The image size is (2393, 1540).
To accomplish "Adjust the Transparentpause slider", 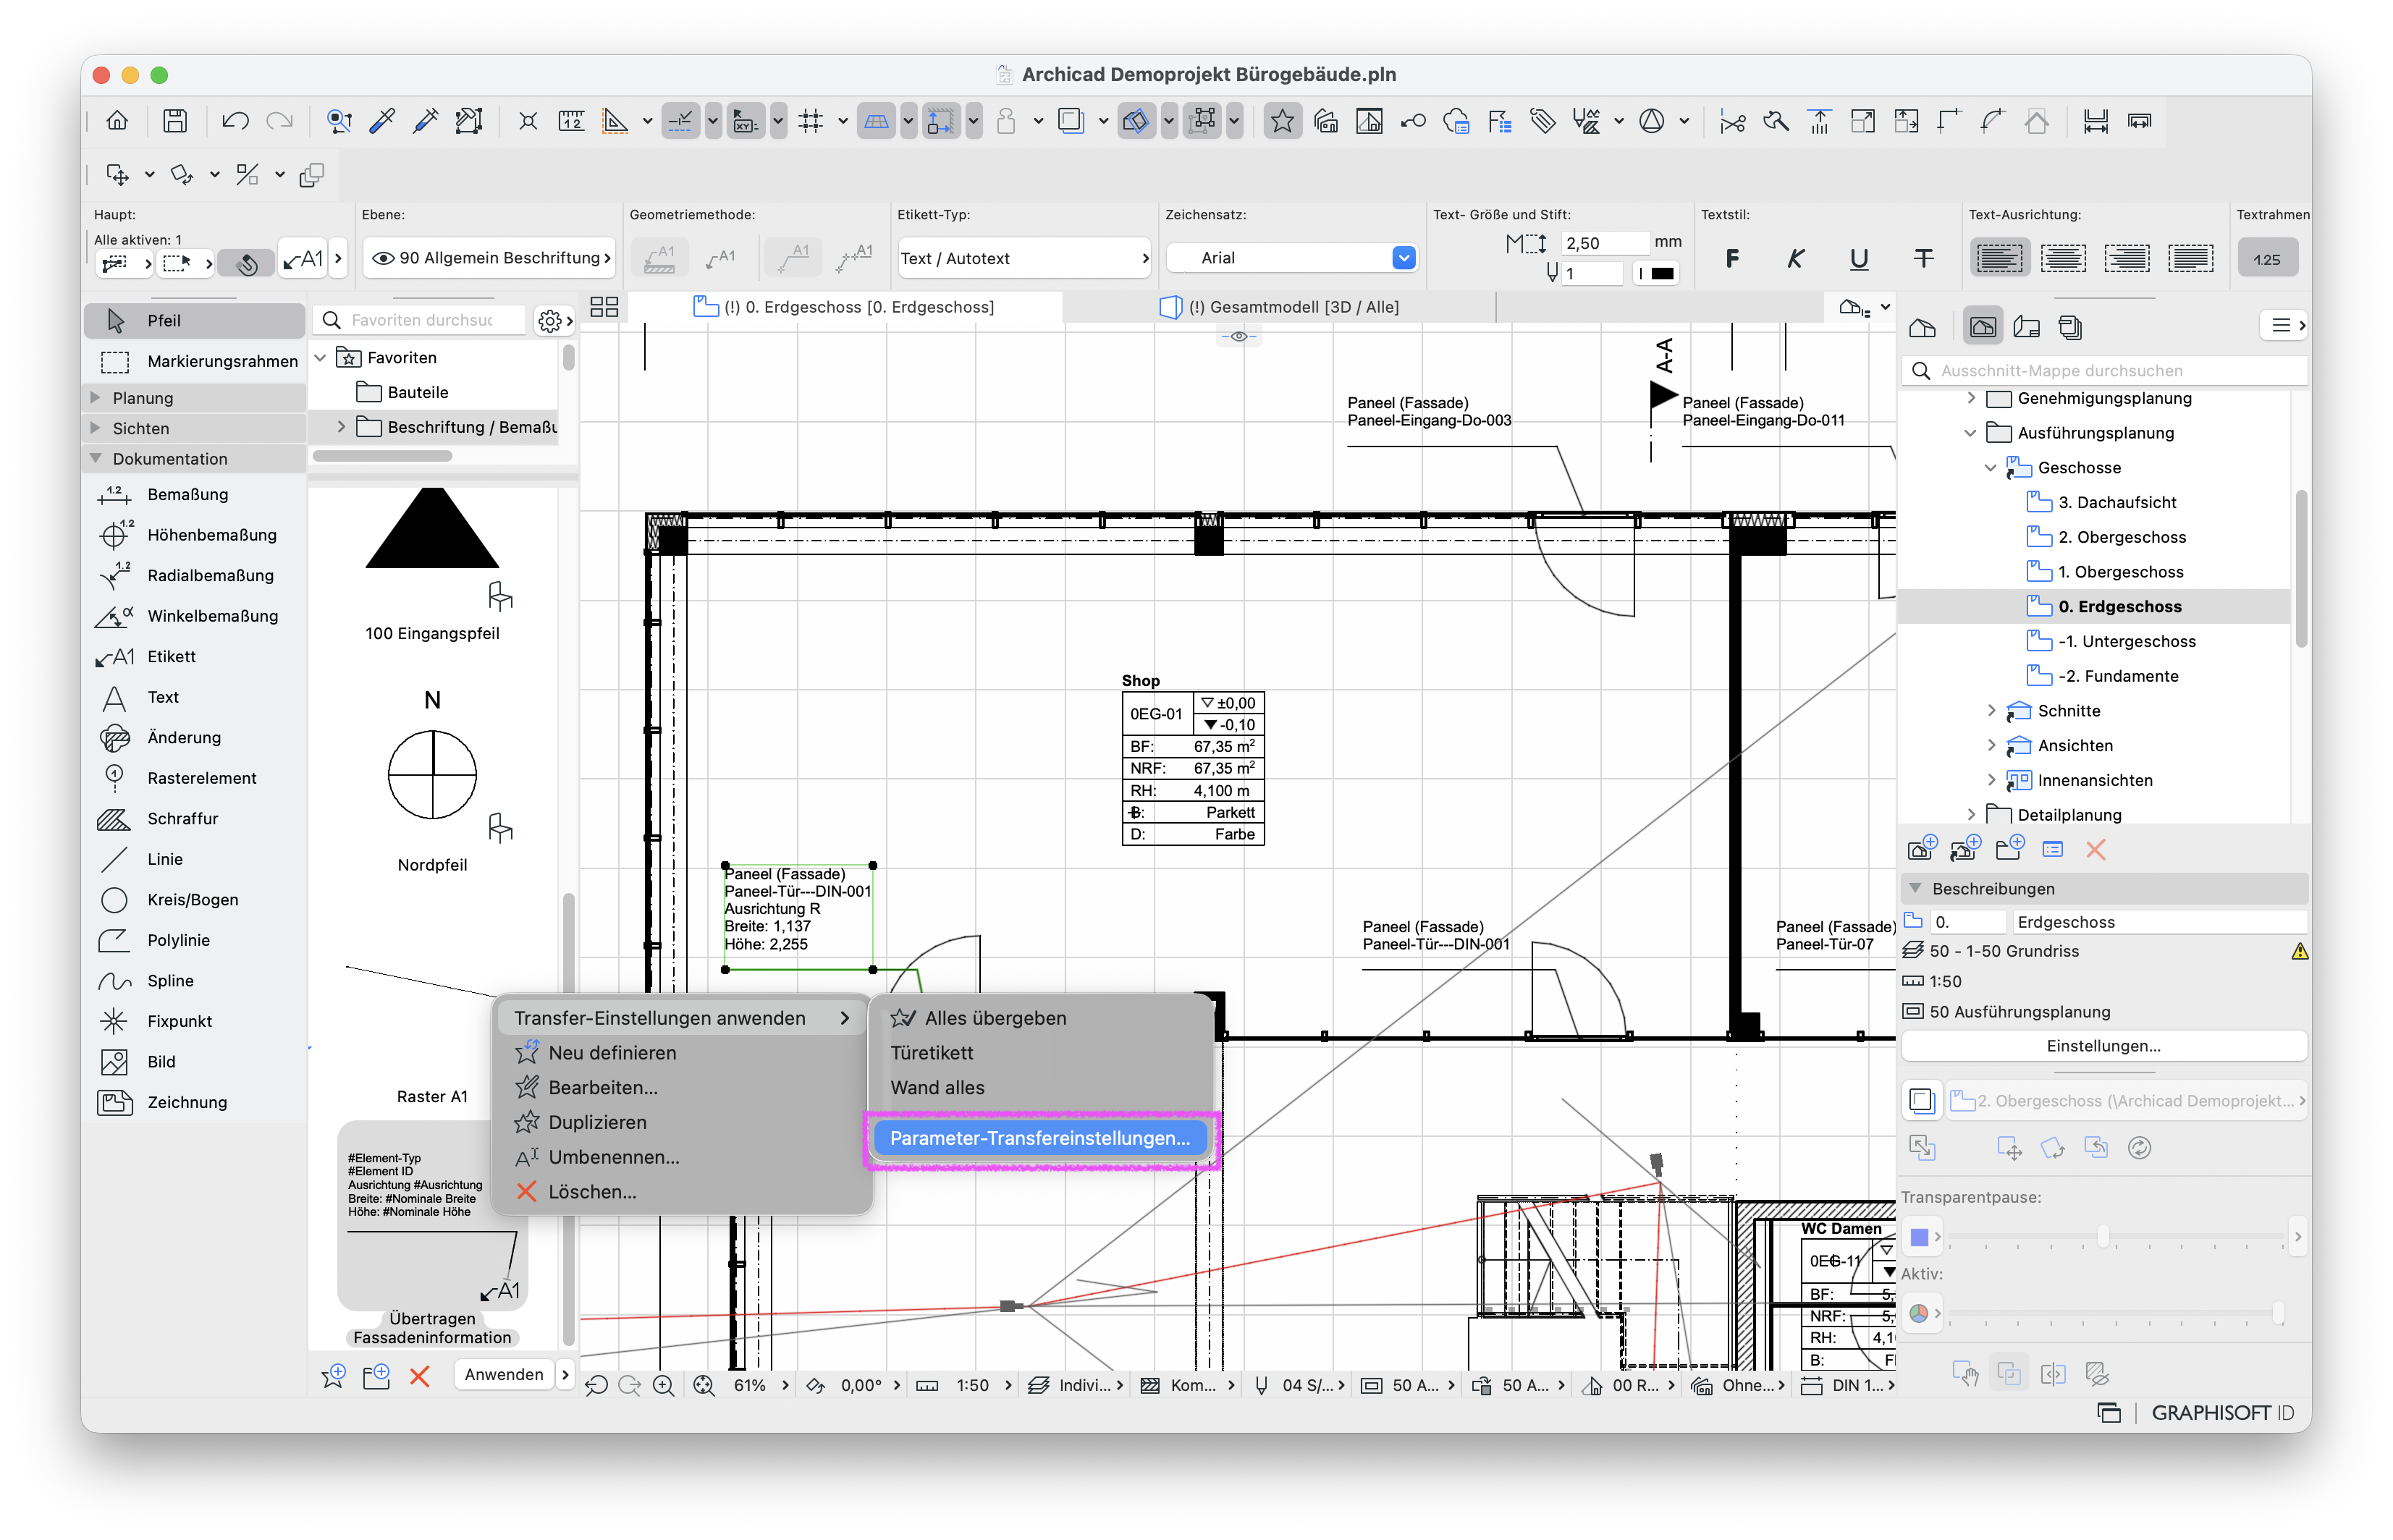I will (2103, 1237).
